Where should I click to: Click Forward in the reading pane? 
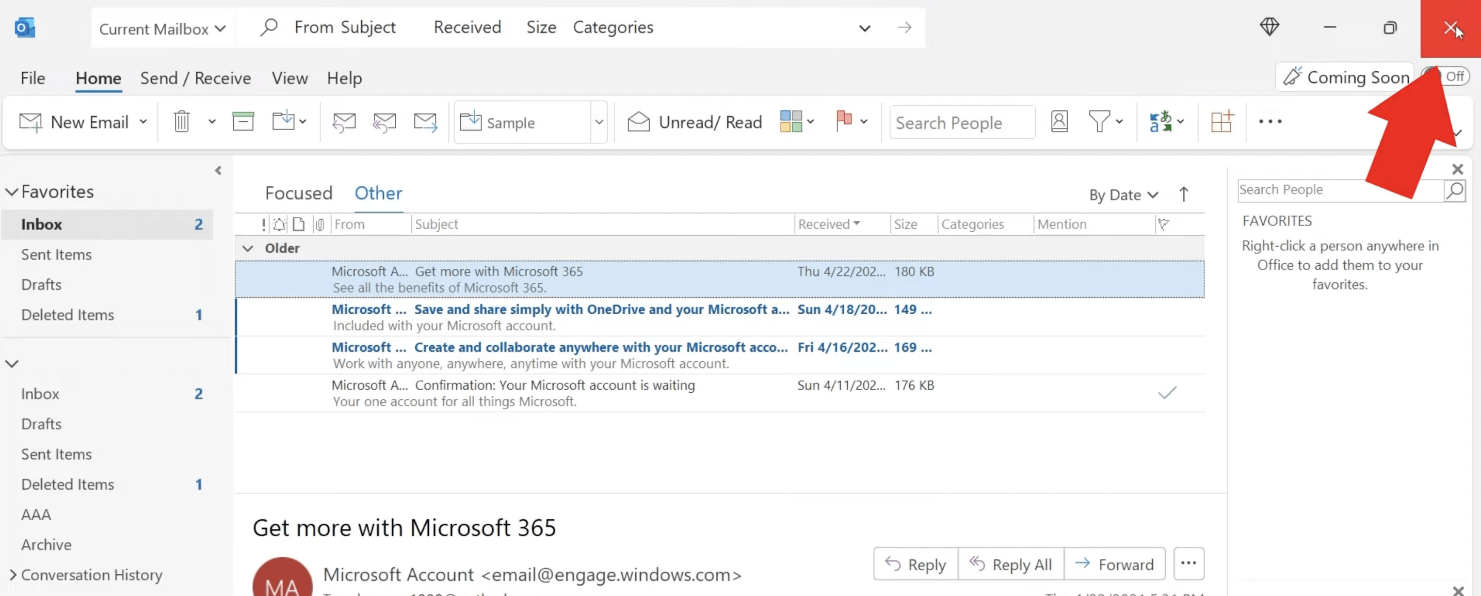tap(1114, 564)
